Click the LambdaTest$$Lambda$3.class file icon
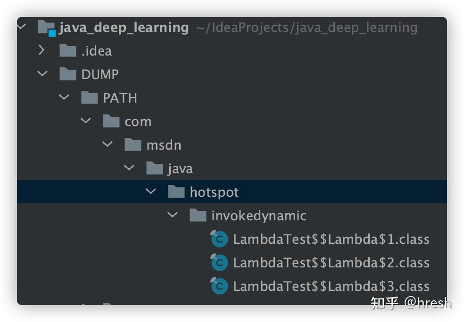This screenshot has height=322, width=464. [219, 286]
